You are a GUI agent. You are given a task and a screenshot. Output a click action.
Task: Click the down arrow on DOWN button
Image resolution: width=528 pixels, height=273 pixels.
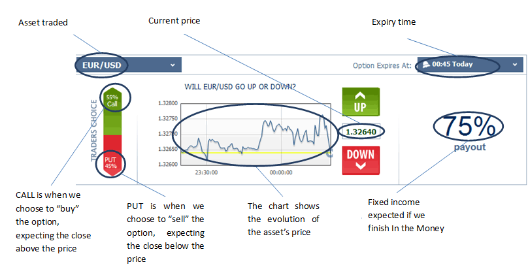click(x=361, y=167)
